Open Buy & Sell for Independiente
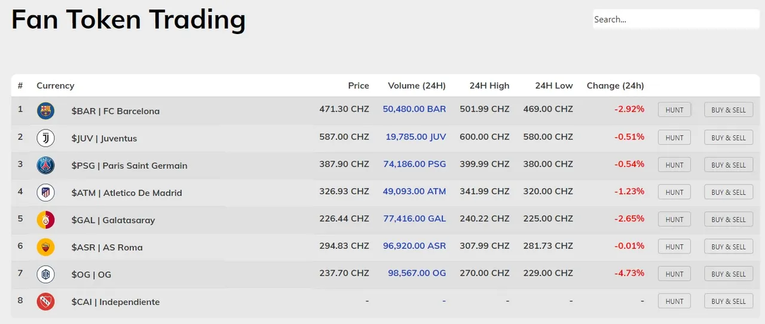 729,301
